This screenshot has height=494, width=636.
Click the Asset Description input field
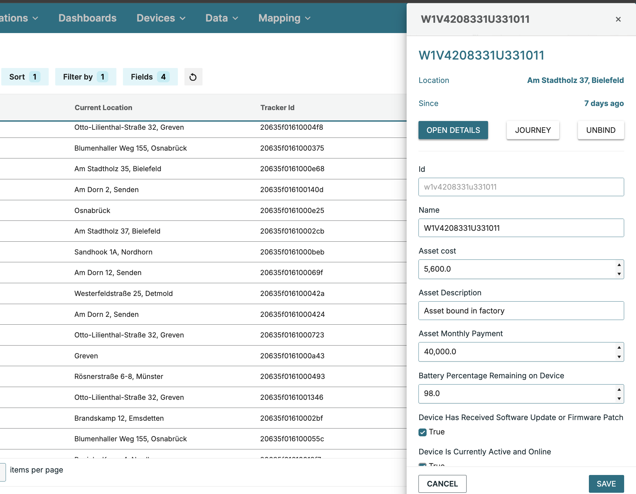click(521, 311)
